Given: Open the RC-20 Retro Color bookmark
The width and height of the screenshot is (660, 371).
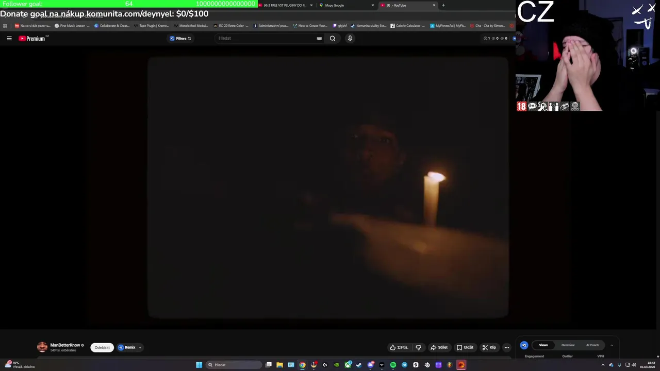Looking at the screenshot, I should click(232, 25).
